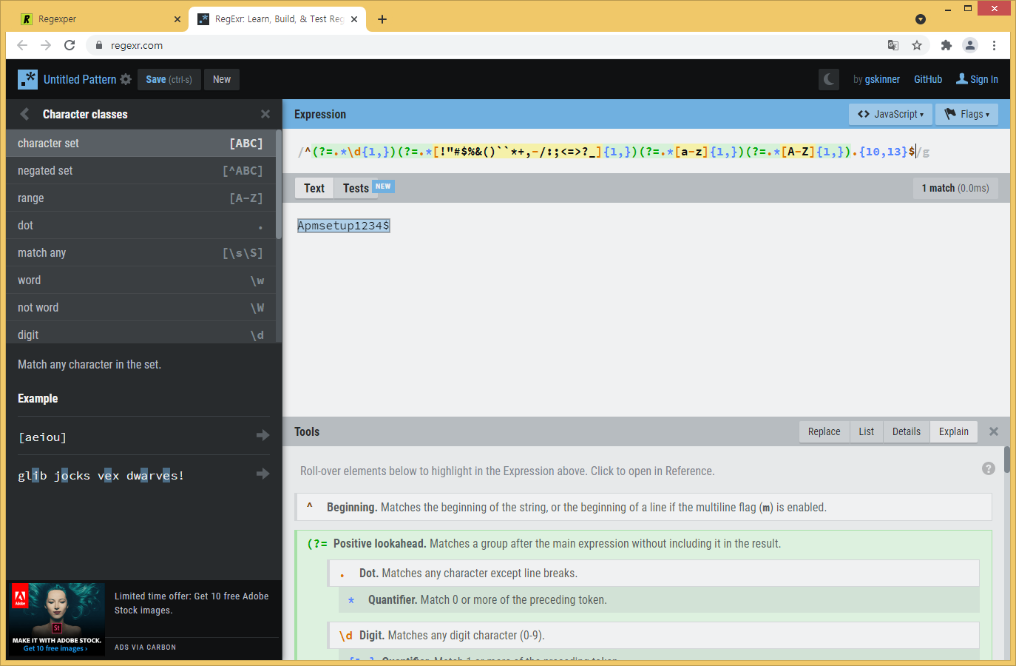
Task: Click Untitled Pattern title
Action: 80,79
